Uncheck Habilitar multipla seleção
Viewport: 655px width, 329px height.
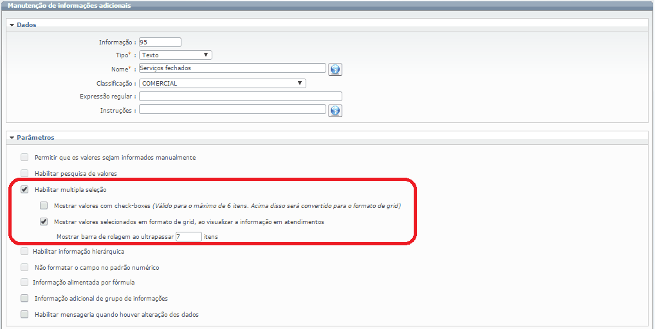click(x=24, y=190)
